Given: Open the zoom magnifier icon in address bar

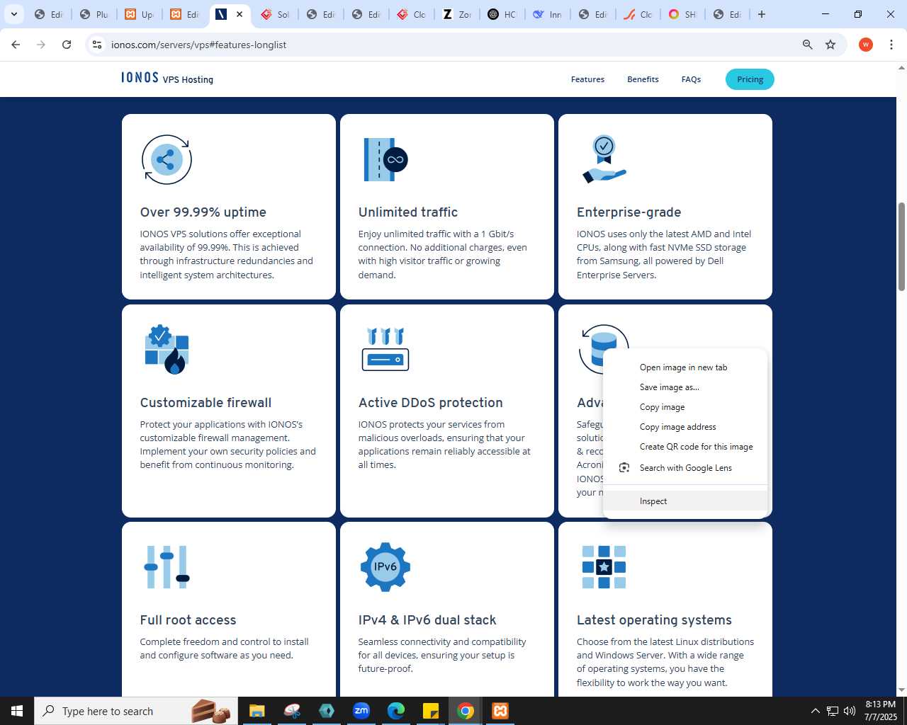Looking at the screenshot, I should 807,45.
